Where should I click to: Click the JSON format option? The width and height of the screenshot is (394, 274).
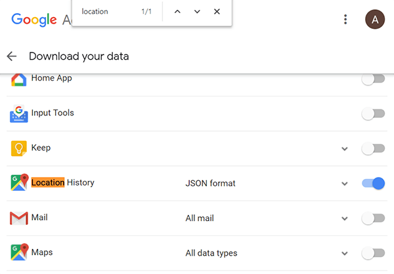pos(210,184)
